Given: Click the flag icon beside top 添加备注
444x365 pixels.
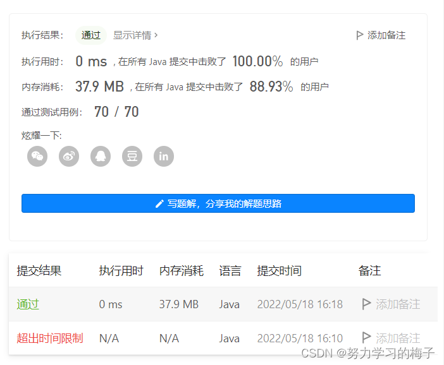Looking at the screenshot, I should click(360, 35).
